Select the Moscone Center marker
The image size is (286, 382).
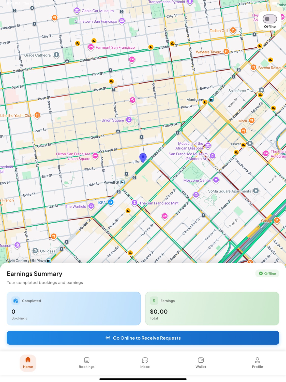[x=216, y=180]
